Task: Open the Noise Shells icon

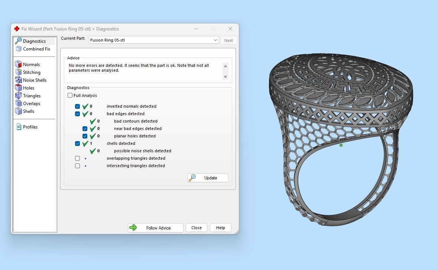Action: pos(19,80)
